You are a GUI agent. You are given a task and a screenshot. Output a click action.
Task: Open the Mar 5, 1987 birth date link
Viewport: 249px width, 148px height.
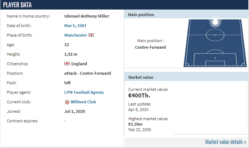tap(75, 26)
